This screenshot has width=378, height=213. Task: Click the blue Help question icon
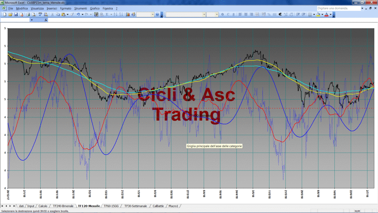click(157, 14)
